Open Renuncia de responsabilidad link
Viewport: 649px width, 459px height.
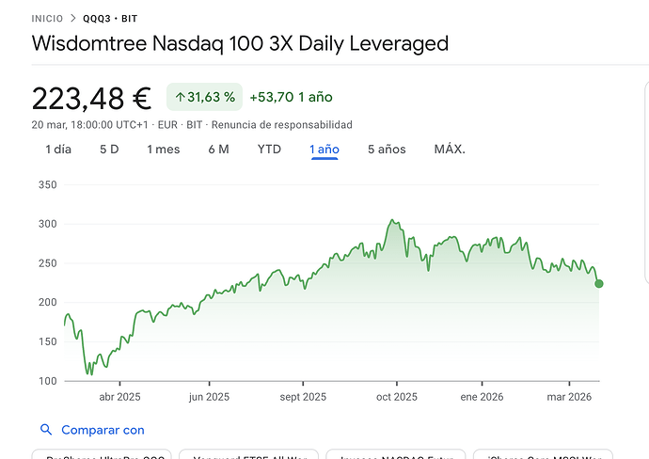pos(282,125)
